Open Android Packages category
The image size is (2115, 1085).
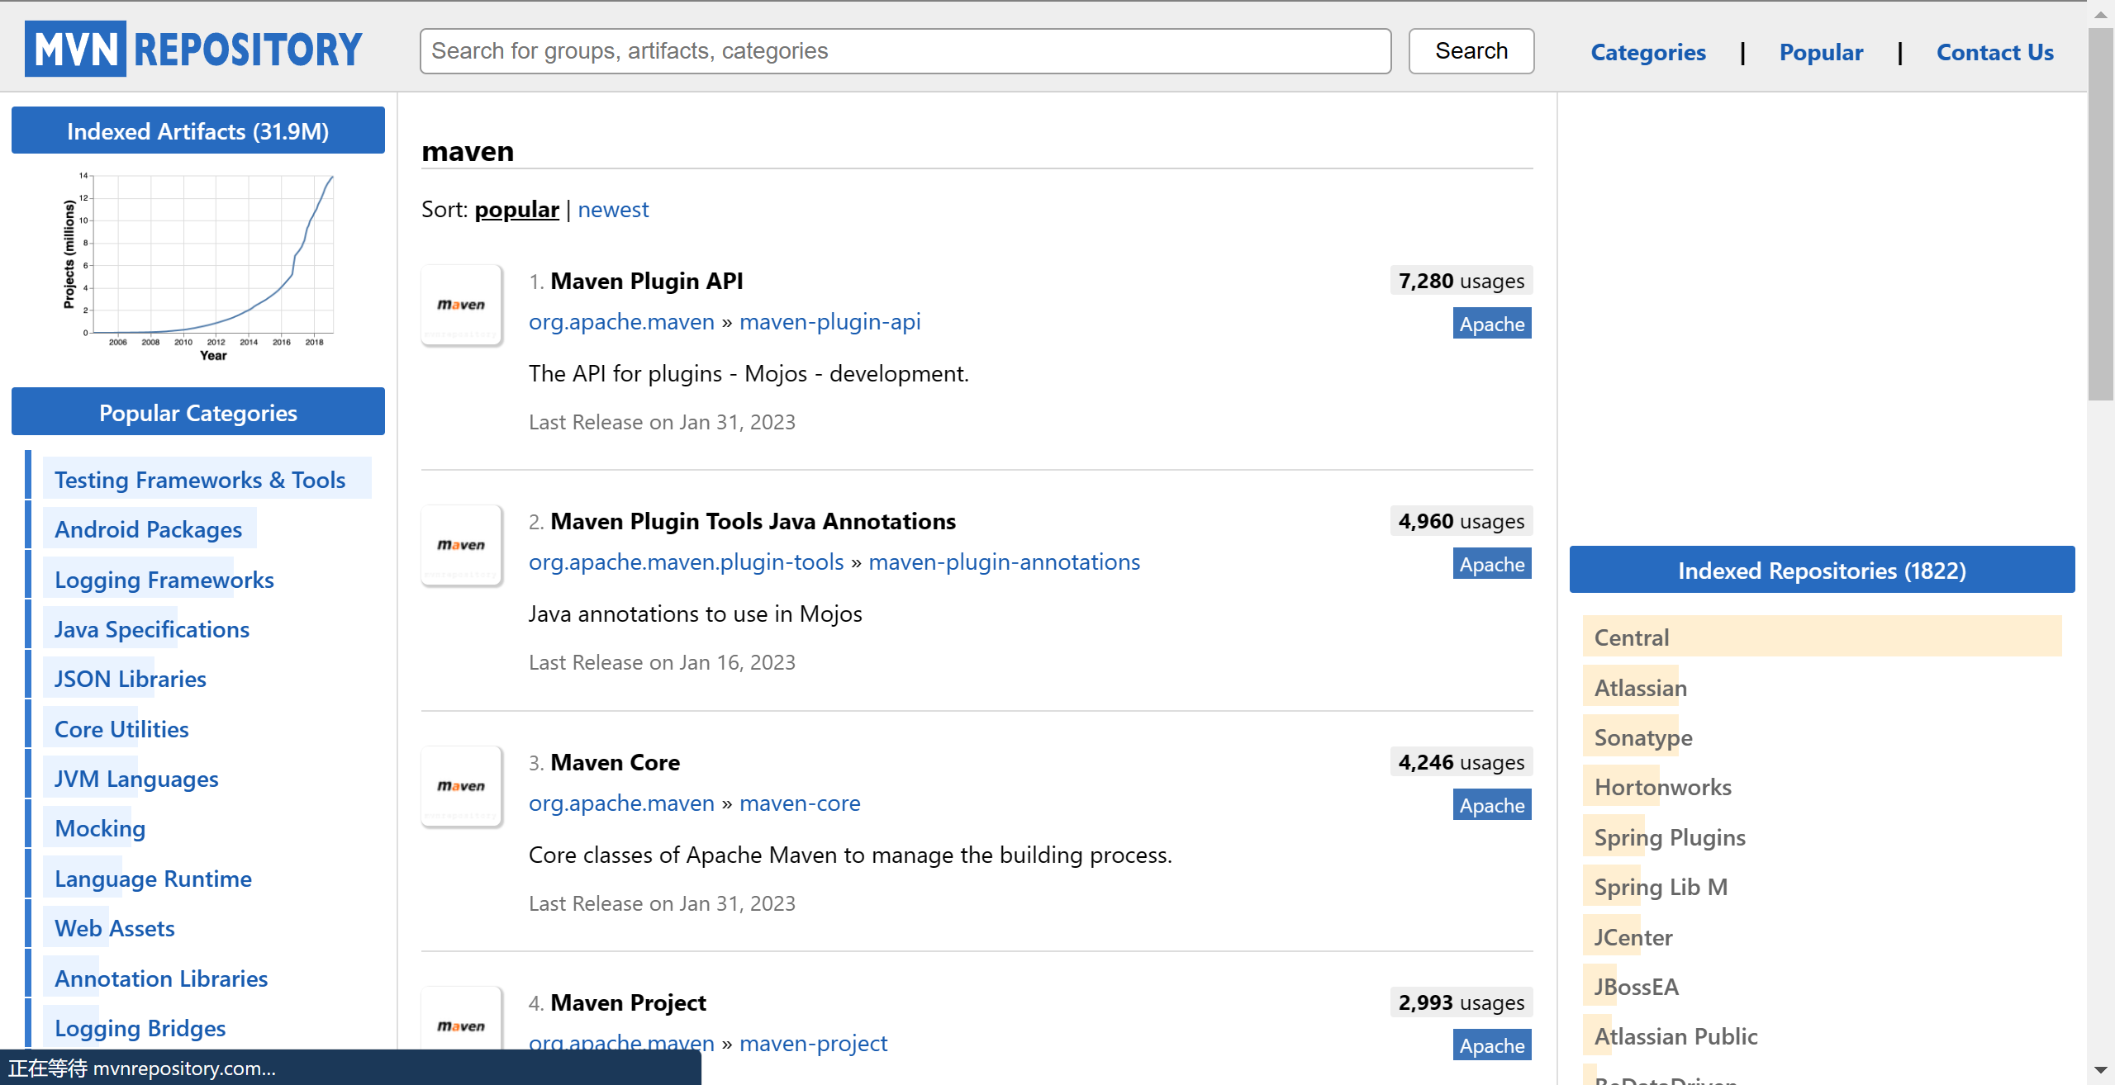148,530
